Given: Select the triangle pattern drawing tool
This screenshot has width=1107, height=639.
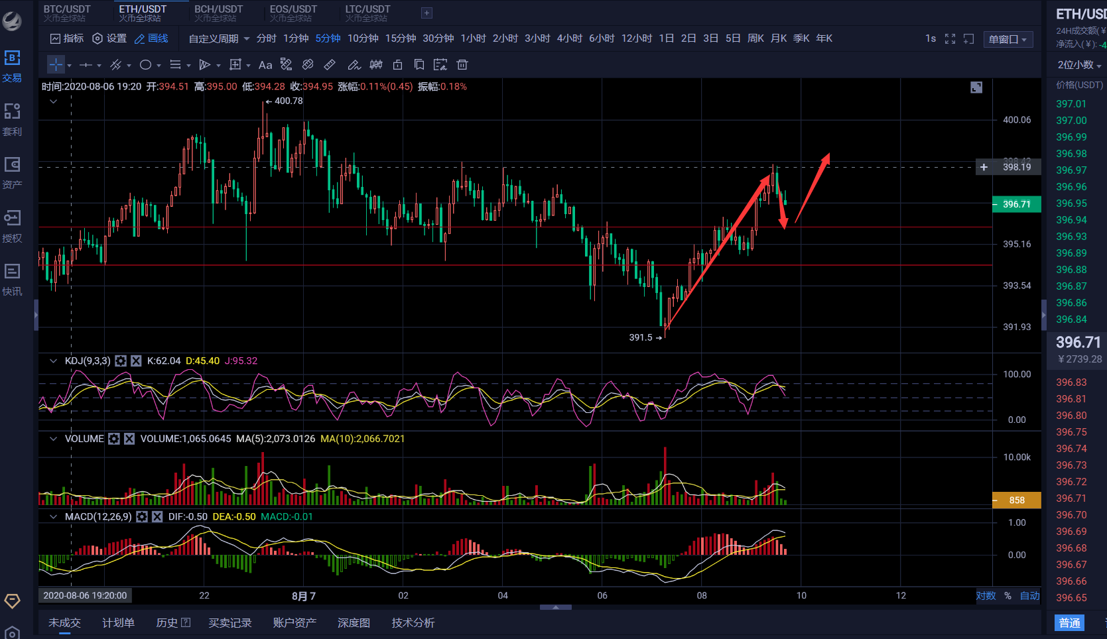Looking at the screenshot, I should pyautogui.click(x=205, y=65).
